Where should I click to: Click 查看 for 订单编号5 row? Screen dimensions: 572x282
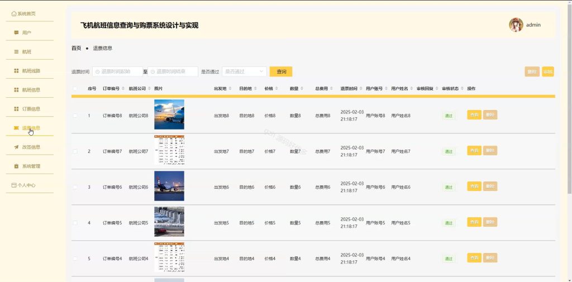(x=474, y=222)
